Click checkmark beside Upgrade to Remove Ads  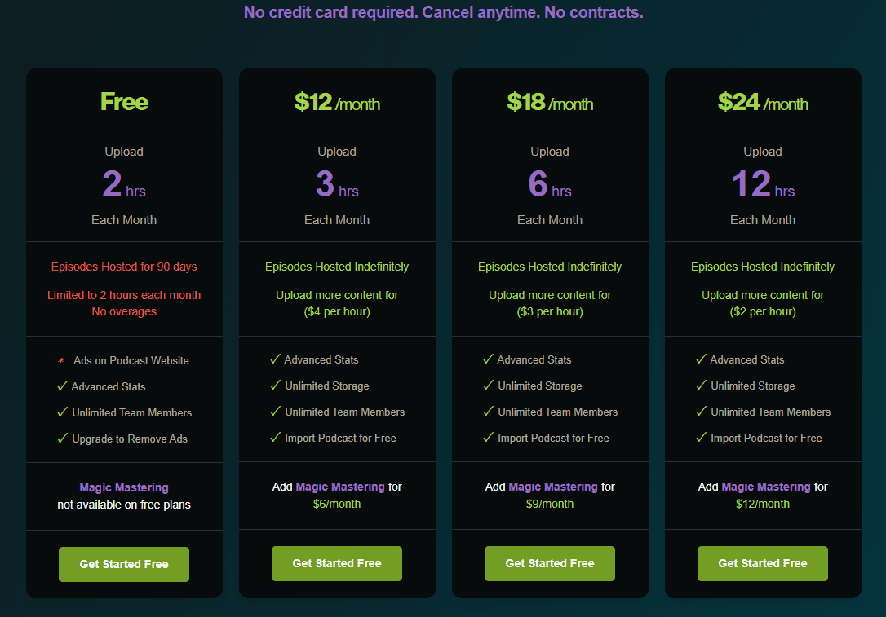[63, 438]
